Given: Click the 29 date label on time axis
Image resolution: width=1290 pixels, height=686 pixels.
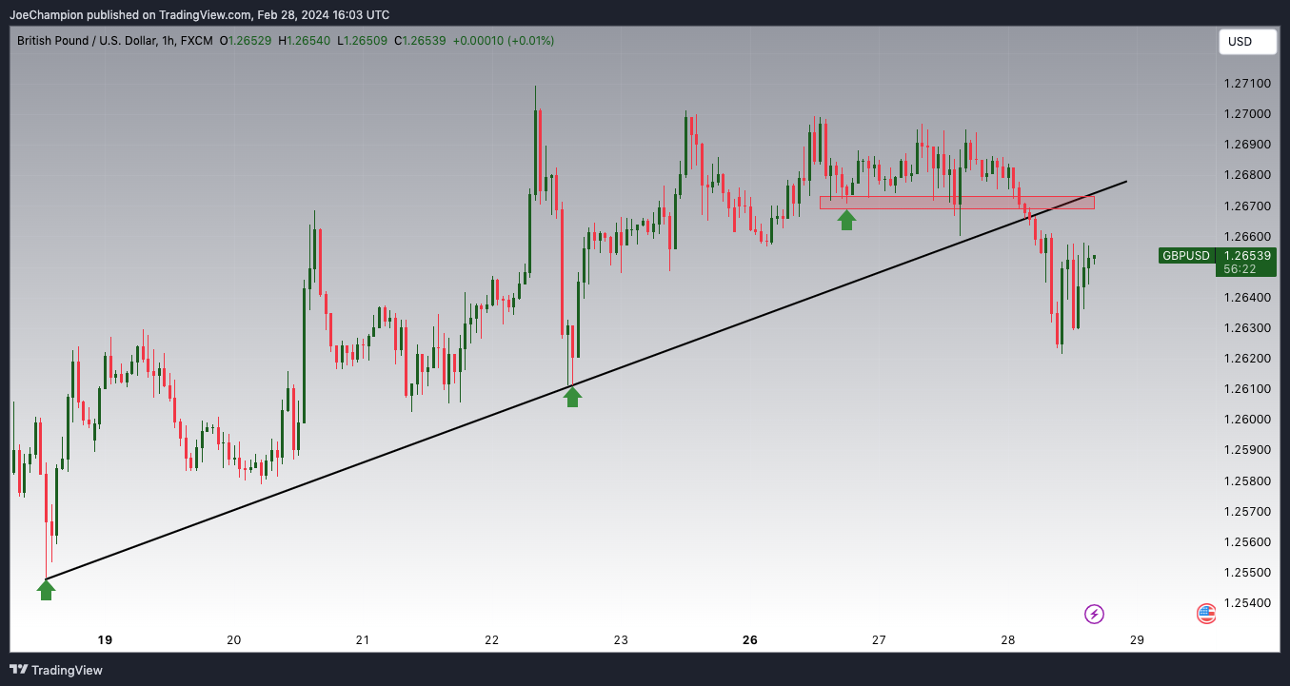Looking at the screenshot, I should click(x=1137, y=640).
